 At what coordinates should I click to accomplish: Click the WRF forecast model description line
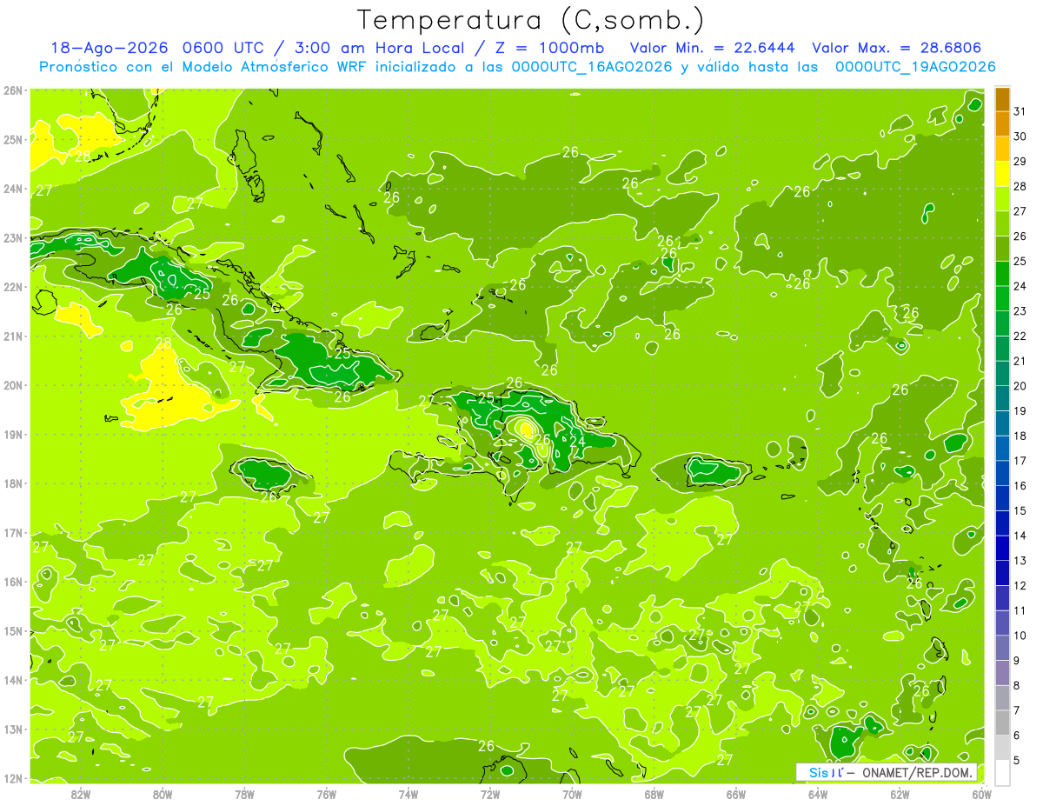[x=517, y=66]
